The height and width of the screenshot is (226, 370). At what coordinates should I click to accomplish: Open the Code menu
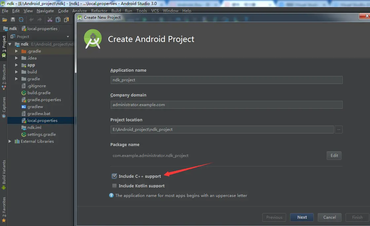(63, 11)
